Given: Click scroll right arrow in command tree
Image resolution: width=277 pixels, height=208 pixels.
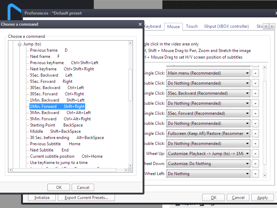Looking at the screenshot, I should coord(126,170).
